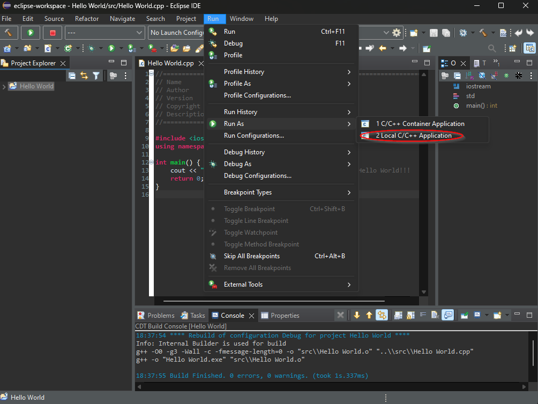Switch to the Problems tab
The height and width of the screenshot is (404, 538).
156,316
